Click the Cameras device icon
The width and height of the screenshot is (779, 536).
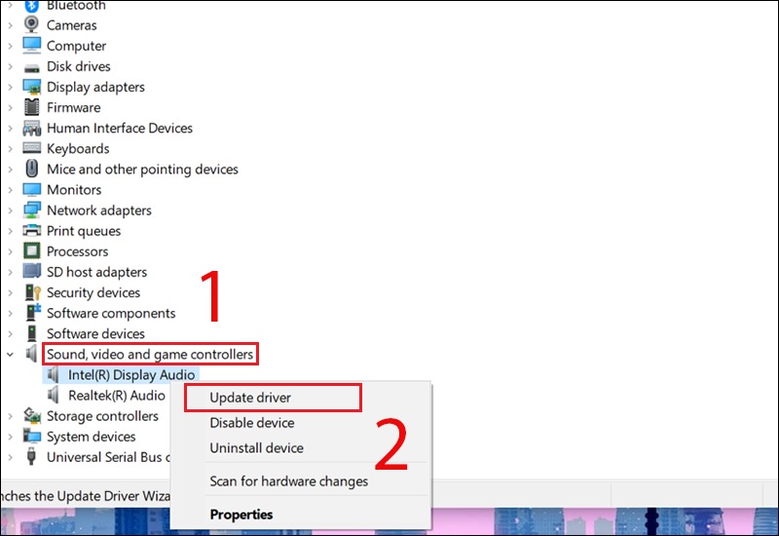[31, 25]
